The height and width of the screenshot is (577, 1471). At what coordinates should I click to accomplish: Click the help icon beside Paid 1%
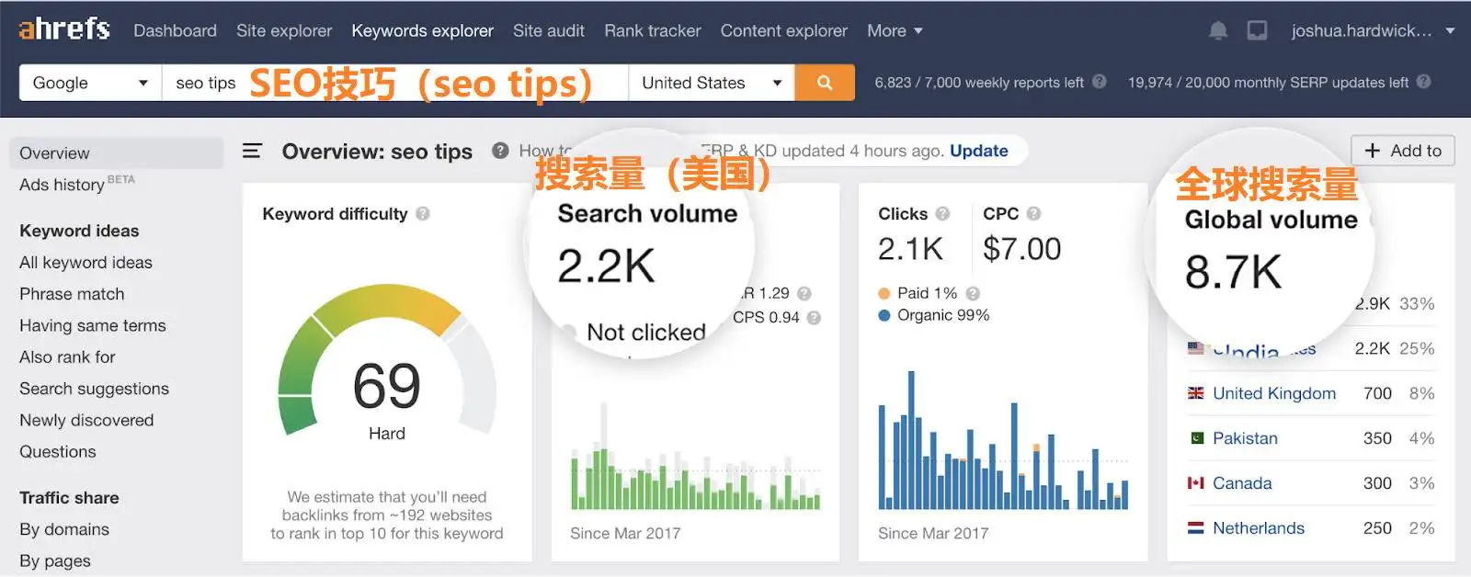[973, 293]
